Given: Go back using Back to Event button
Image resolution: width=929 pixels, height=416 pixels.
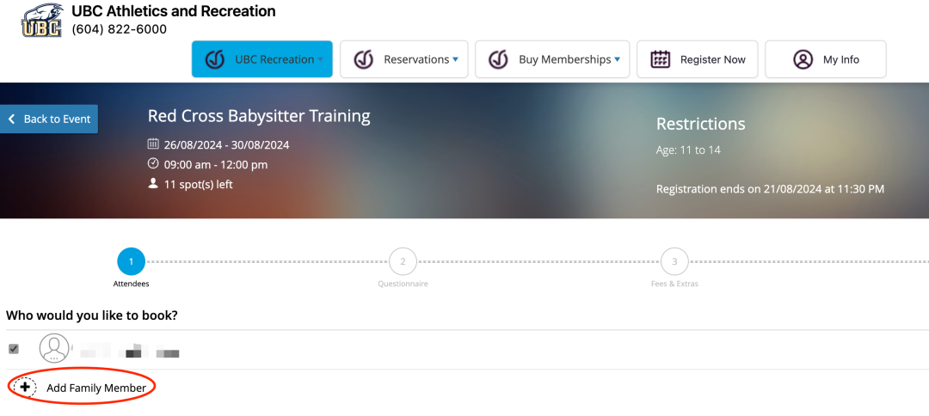Looking at the screenshot, I should (x=49, y=119).
